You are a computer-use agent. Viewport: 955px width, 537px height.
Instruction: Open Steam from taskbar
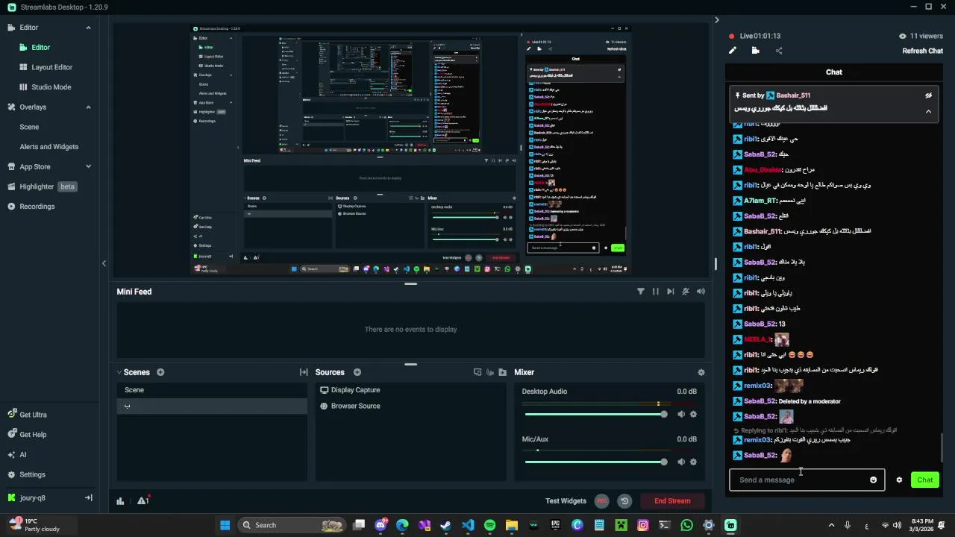click(445, 525)
